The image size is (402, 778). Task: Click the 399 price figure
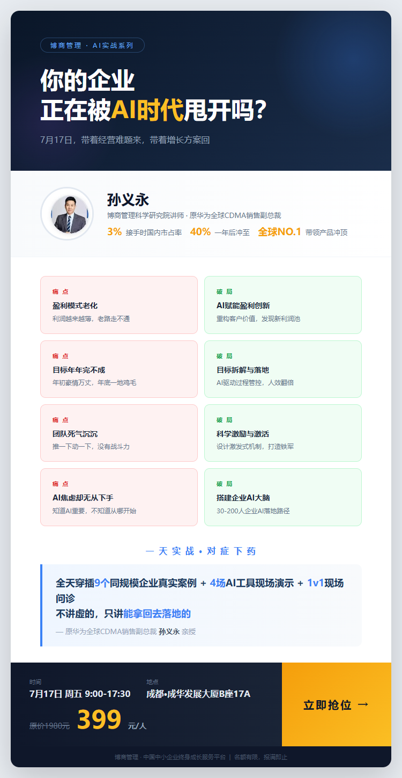[99, 719]
